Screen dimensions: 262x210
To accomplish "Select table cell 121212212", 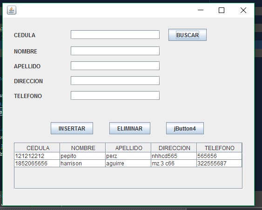I will [x=37, y=156].
